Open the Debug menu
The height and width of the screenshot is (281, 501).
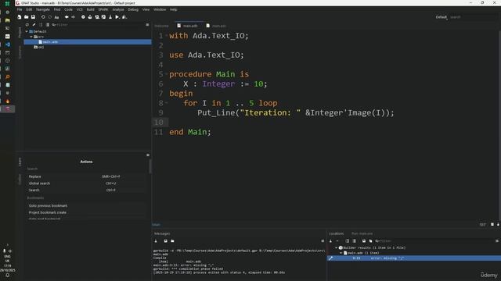click(x=133, y=9)
